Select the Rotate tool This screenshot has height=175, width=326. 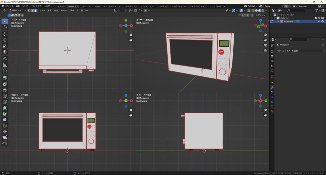pos(5,40)
